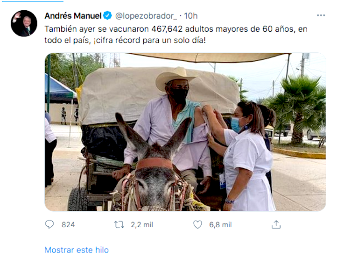
Task: Click the second line of tweet text
Action: [x=125, y=40]
